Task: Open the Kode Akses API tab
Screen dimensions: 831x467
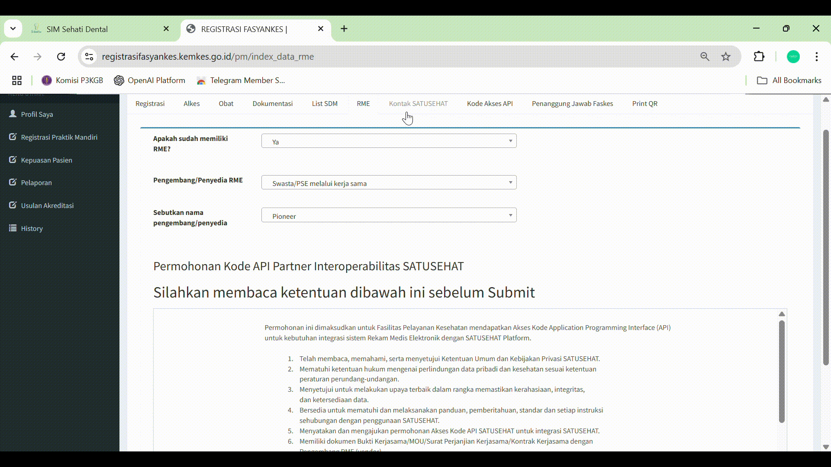Action: [x=490, y=104]
